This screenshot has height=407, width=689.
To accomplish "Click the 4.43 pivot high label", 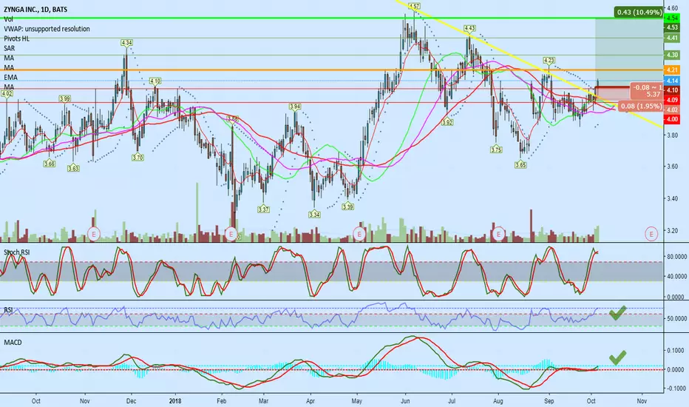I will (x=469, y=29).
